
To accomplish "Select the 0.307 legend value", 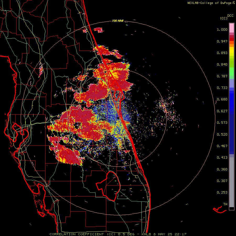I will (222, 181).
